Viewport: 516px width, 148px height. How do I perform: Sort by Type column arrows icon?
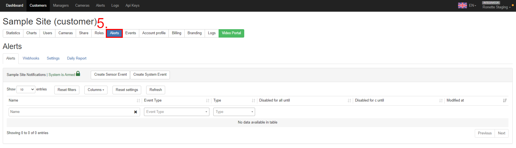click(253, 101)
